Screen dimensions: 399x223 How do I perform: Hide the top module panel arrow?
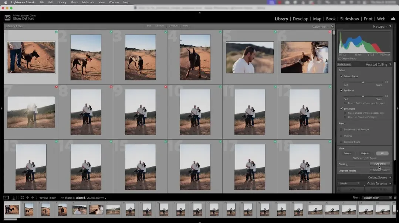(x=200, y=13)
